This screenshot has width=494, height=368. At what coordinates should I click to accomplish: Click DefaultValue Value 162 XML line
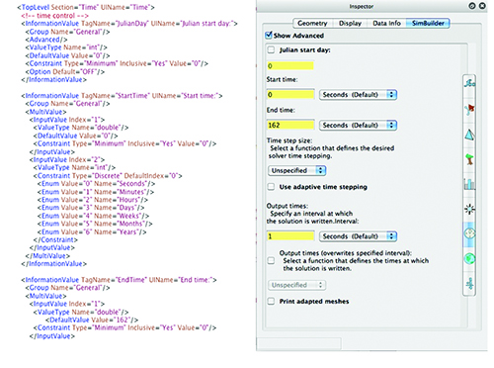[92, 320]
